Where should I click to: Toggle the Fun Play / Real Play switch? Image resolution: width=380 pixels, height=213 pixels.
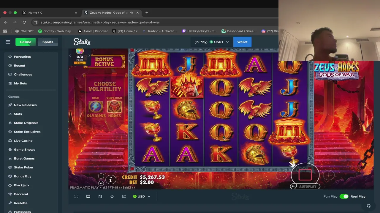tap(344, 196)
